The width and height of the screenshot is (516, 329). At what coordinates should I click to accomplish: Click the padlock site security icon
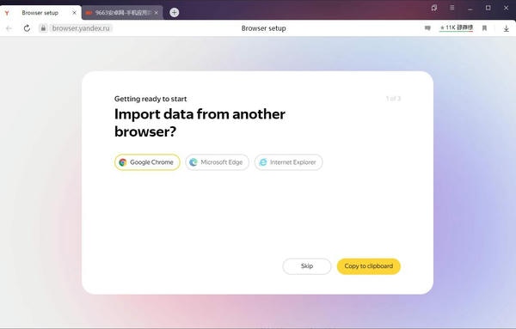tap(43, 28)
